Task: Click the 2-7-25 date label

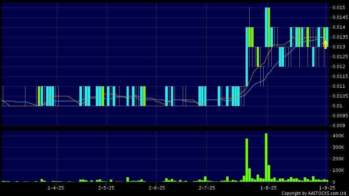Action: (207, 188)
